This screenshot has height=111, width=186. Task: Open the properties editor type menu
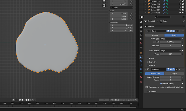[142, 17]
